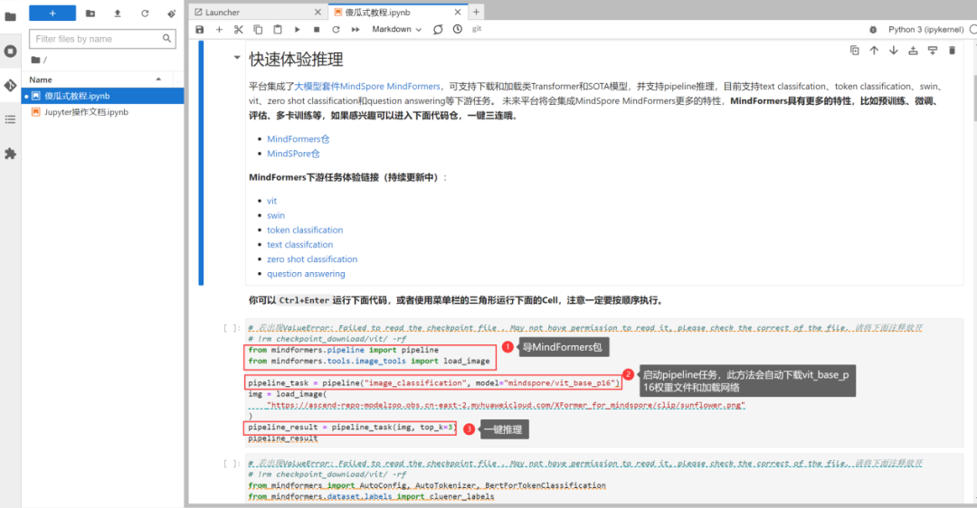Click the git label in notebook toolbar
The image size is (977, 508).
(x=477, y=29)
